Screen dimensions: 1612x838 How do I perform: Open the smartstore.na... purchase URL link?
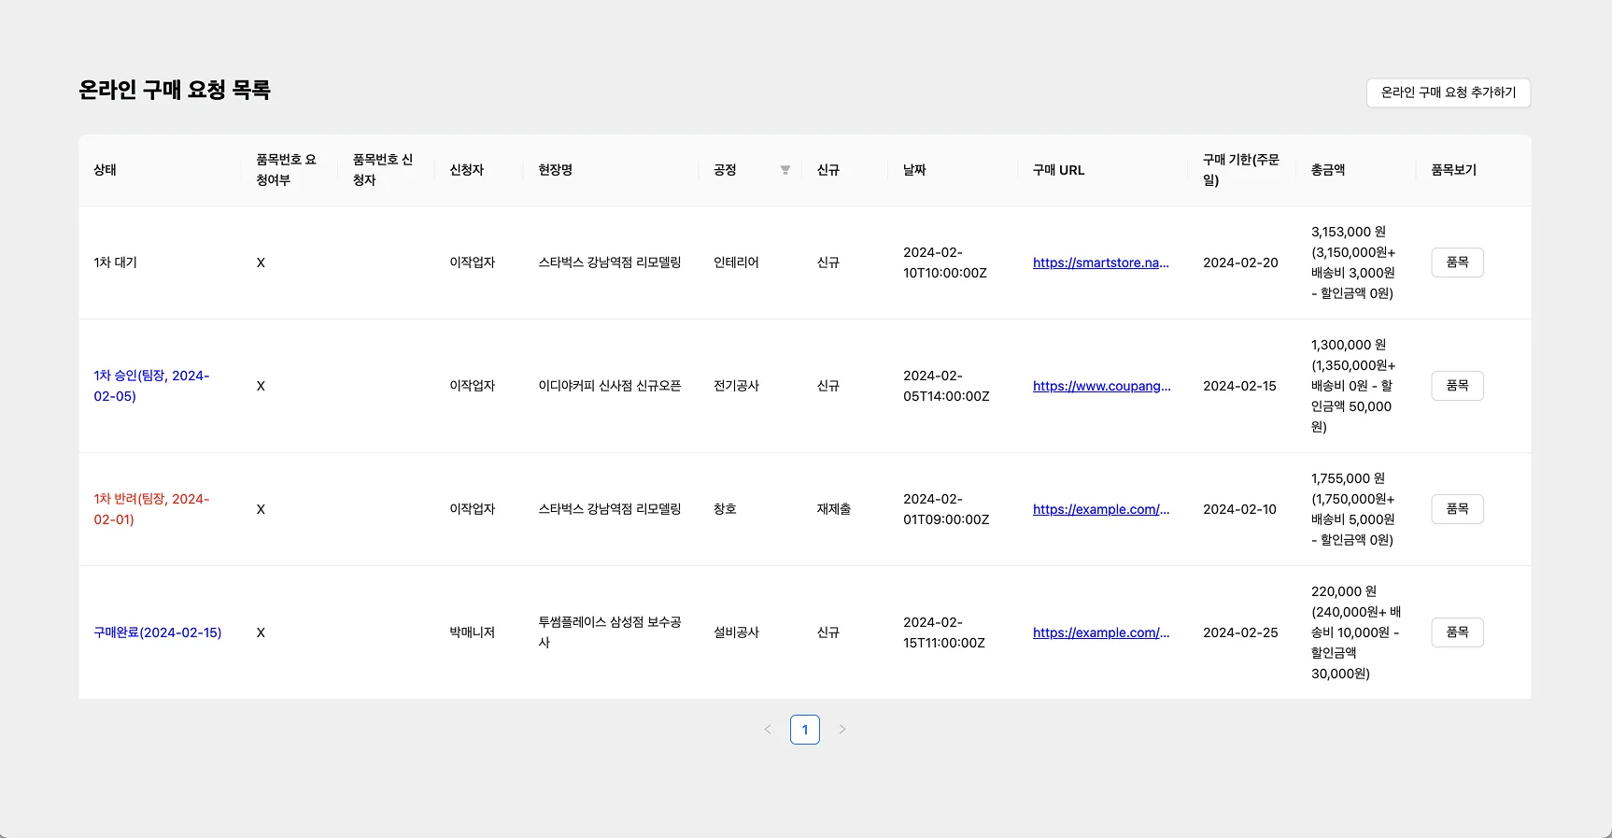[1101, 263]
